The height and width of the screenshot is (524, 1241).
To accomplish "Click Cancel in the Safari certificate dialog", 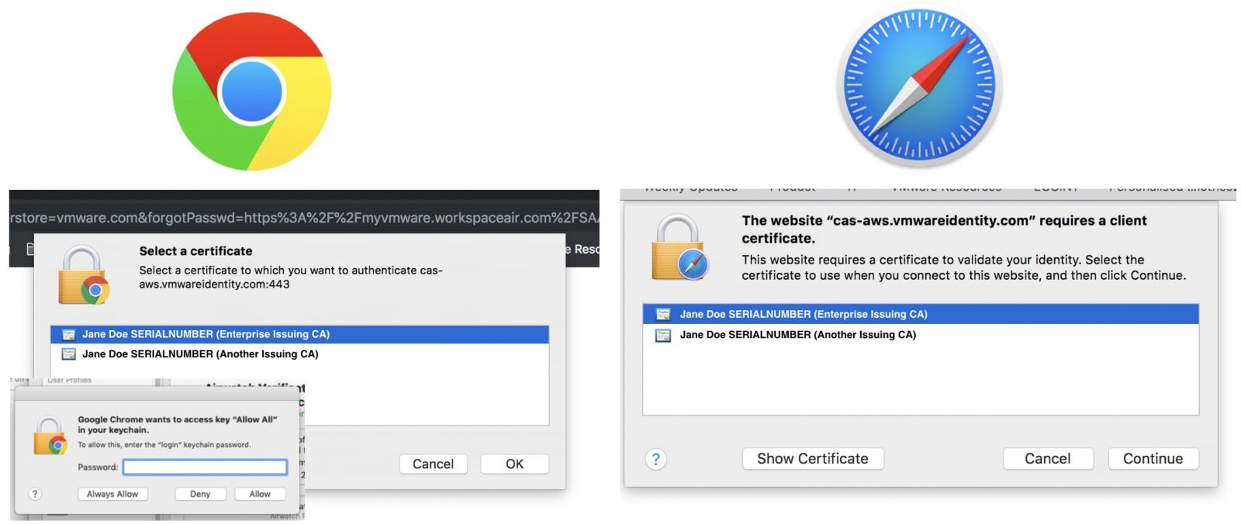I will point(1047,458).
